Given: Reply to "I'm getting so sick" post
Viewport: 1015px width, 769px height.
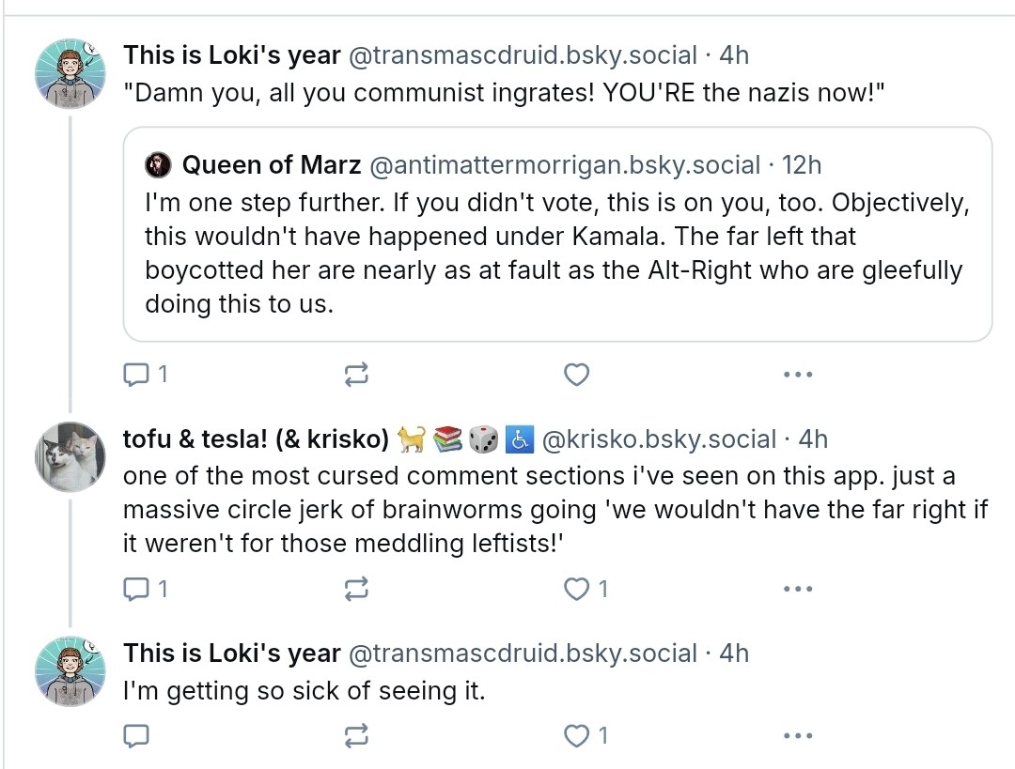Looking at the screenshot, I should point(137,735).
